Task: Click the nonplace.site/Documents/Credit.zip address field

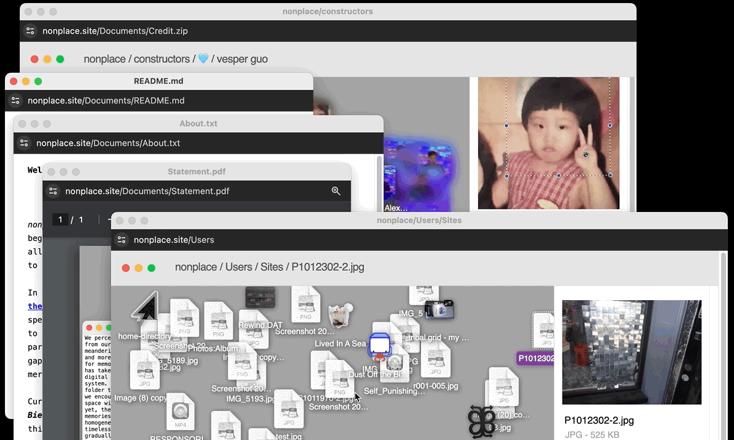Action: (115, 31)
